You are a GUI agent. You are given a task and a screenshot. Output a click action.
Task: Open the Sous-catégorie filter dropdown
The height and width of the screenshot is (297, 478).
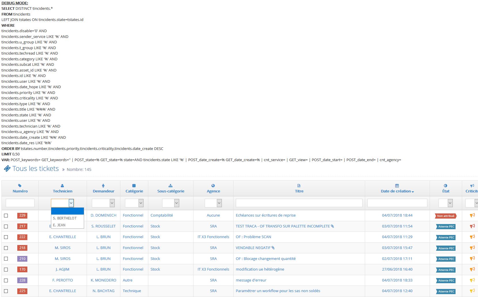click(171, 203)
